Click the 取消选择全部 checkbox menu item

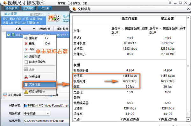39,62
